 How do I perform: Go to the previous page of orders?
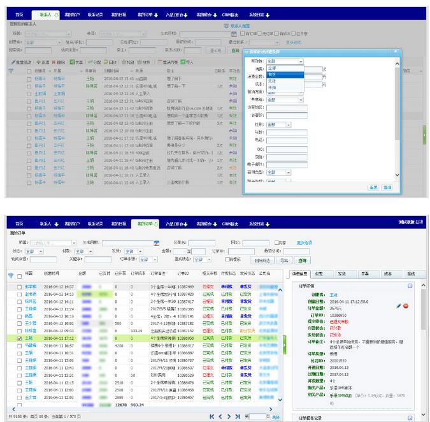pos(220,416)
